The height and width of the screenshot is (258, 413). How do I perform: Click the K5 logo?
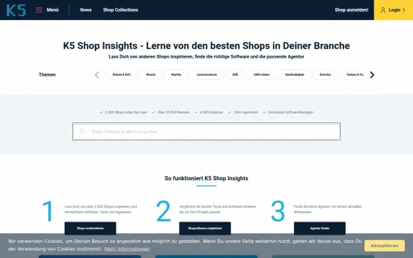(x=16, y=10)
